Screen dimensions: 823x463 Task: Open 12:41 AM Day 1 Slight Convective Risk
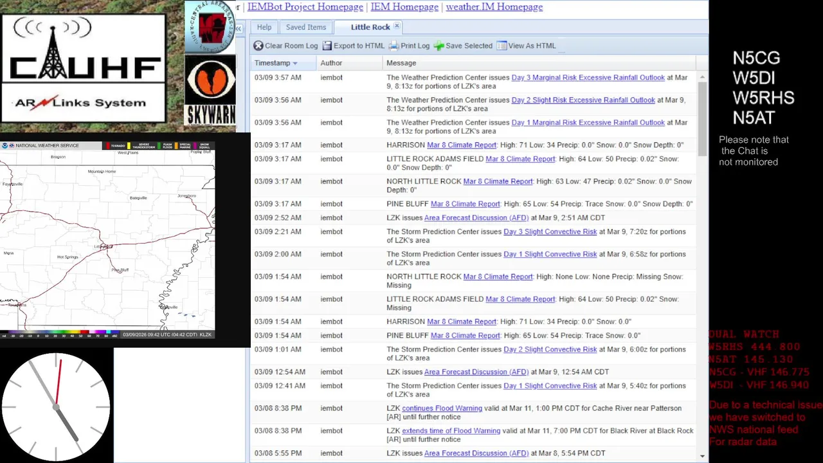click(x=550, y=386)
